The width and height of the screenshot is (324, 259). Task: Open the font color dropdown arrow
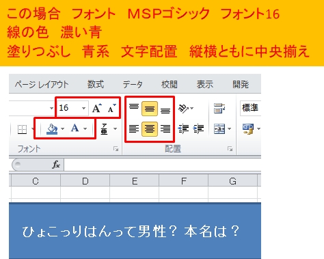(x=85, y=128)
